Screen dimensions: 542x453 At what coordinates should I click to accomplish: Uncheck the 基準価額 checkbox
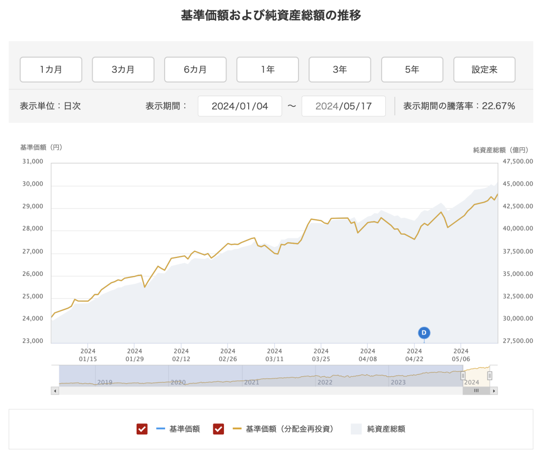[142, 429]
